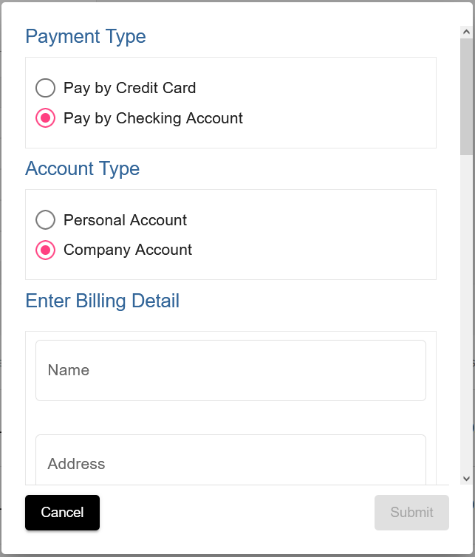Click the Pay by Credit Card label
Viewport: 475px width, 557px height.
(x=130, y=88)
